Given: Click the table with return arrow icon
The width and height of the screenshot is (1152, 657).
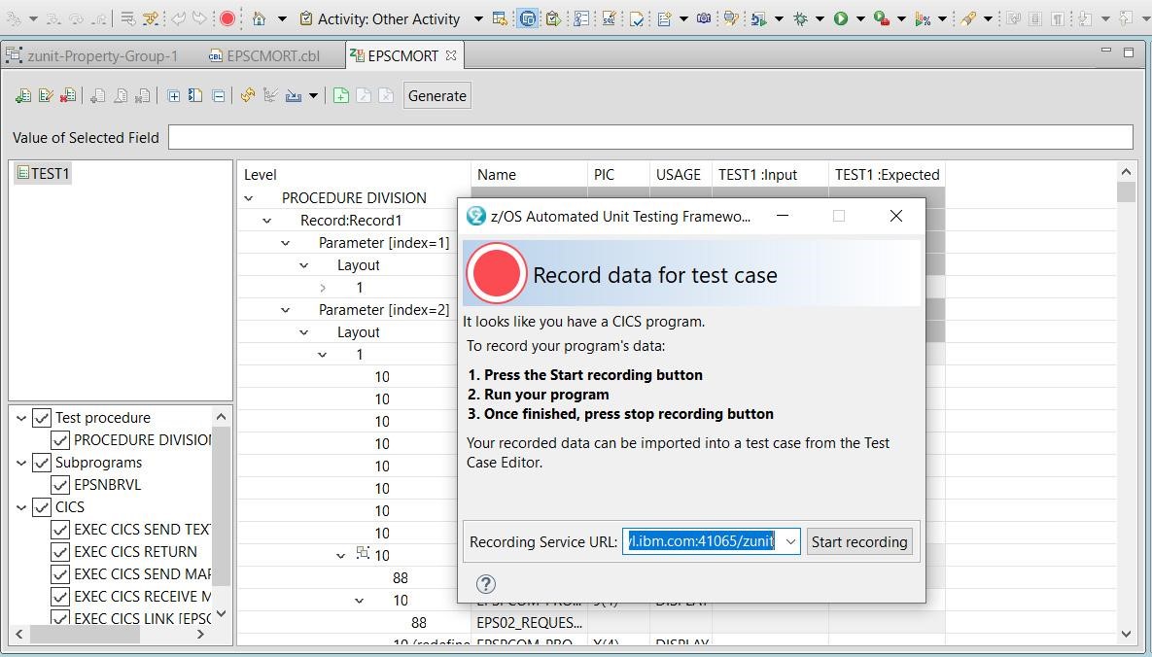Looking at the screenshot, I should [500, 19].
